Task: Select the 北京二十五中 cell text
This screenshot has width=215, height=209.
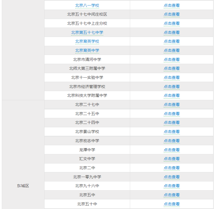Action: pos(87,114)
